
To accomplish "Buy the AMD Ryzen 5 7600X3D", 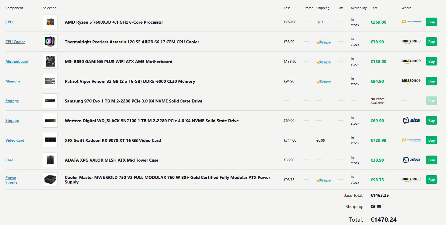I will tap(431, 22).
